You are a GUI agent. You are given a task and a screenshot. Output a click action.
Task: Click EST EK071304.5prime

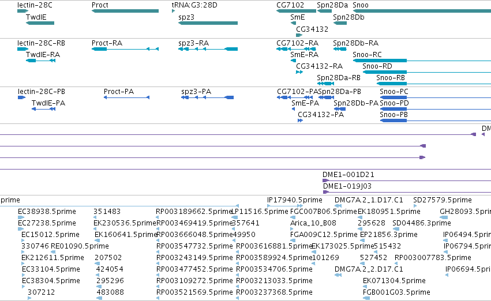394,281
